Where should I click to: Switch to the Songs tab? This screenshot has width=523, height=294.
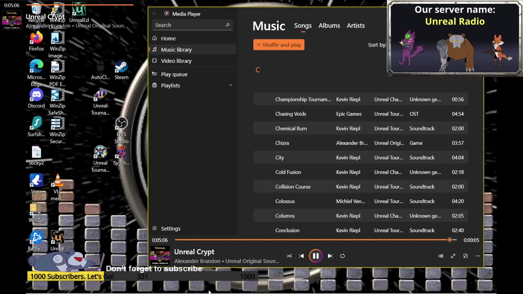point(303,26)
